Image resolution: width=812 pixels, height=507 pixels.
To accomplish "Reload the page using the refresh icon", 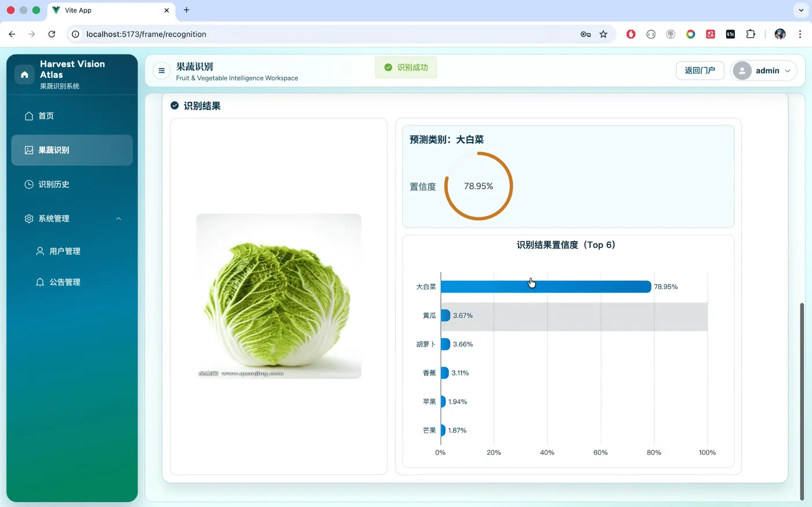I will [51, 34].
